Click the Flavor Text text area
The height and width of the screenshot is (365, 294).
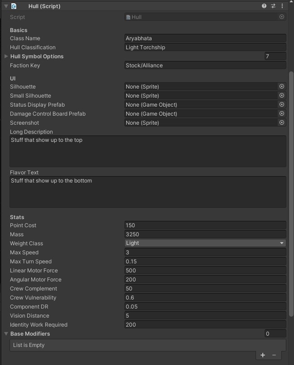click(148, 192)
